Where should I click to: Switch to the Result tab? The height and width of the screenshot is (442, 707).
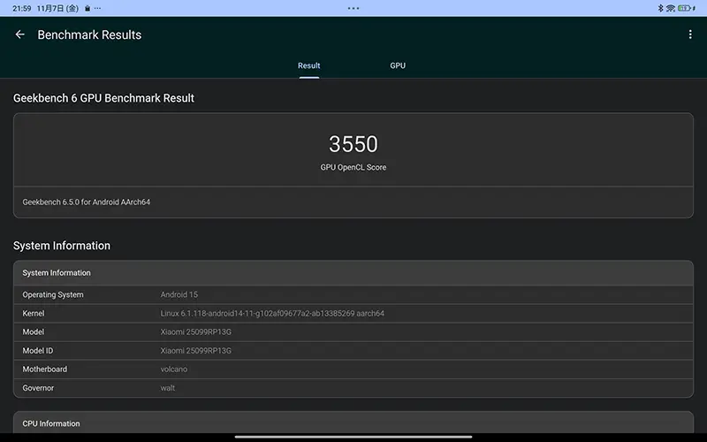tap(308, 65)
